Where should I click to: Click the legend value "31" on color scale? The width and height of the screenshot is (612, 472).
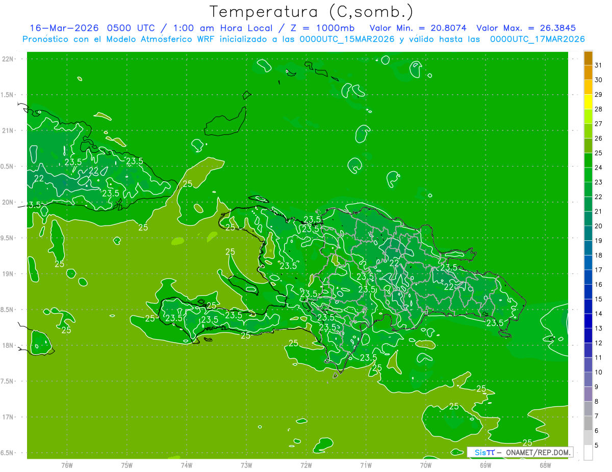(599, 65)
